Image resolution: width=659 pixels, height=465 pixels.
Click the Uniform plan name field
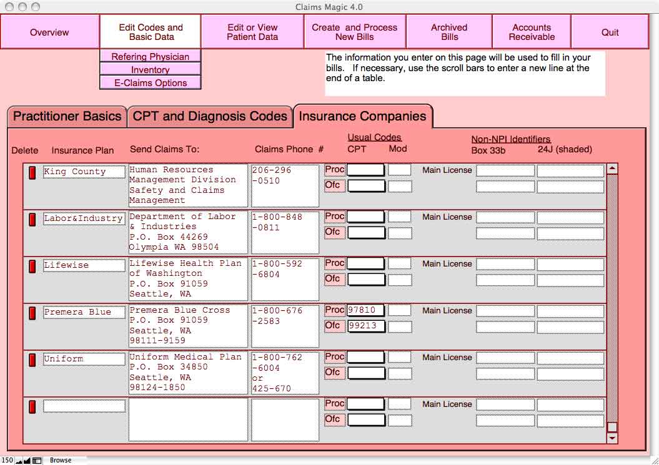(x=84, y=359)
